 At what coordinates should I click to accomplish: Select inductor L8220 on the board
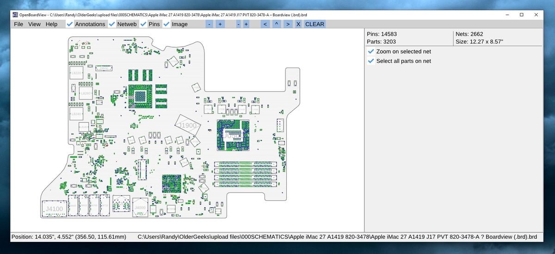pyautogui.click(x=76, y=73)
